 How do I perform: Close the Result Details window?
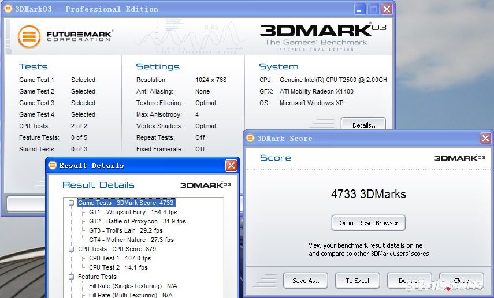(x=231, y=166)
